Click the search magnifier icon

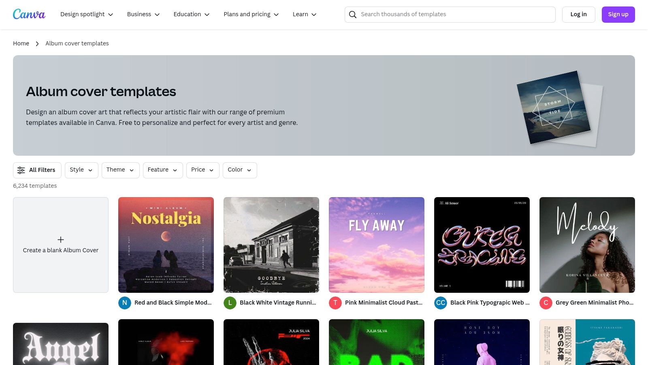pyautogui.click(x=353, y=15)
